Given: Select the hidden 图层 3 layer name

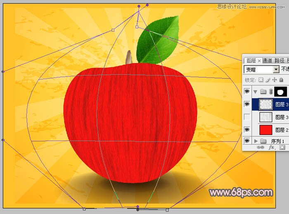Looking at the screenshot, I should [x=282, y=117].
